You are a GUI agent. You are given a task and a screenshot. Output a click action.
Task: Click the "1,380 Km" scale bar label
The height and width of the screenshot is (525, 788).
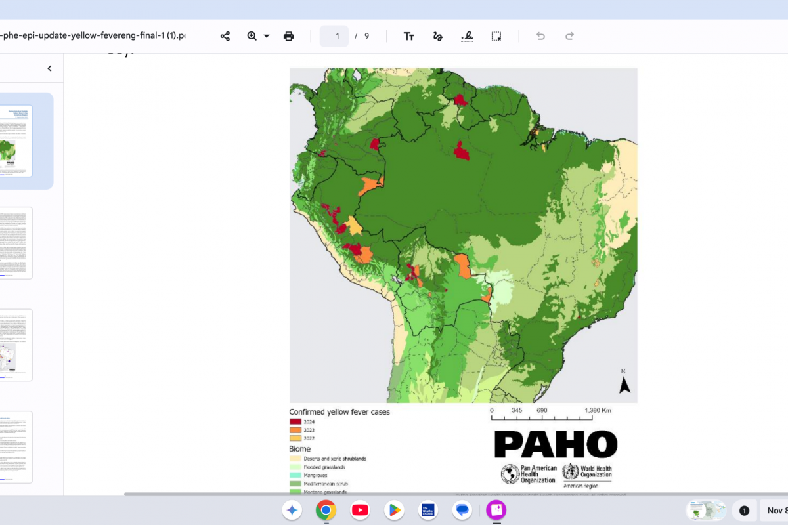pyautogui.click(x=598, y=410)
